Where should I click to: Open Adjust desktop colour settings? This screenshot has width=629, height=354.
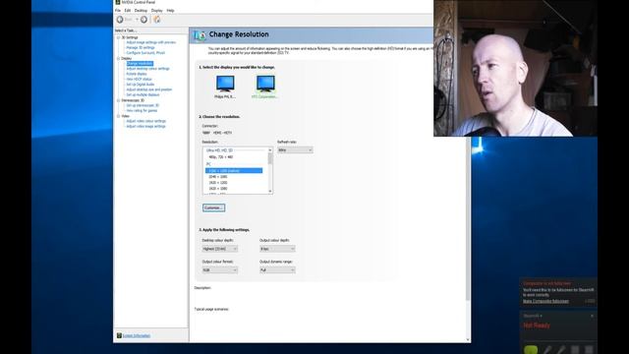point(148,69)
